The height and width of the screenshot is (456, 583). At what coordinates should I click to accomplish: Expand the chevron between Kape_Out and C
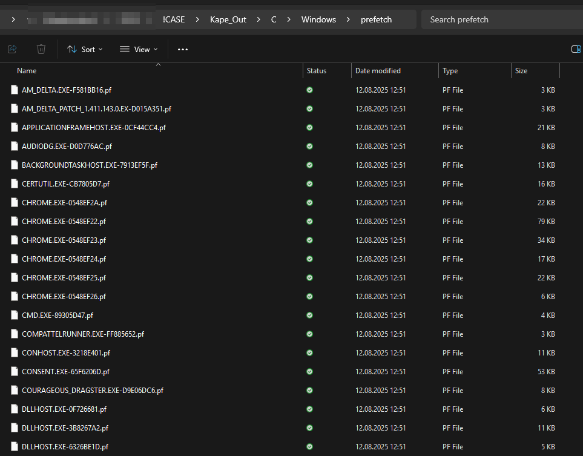259,19
